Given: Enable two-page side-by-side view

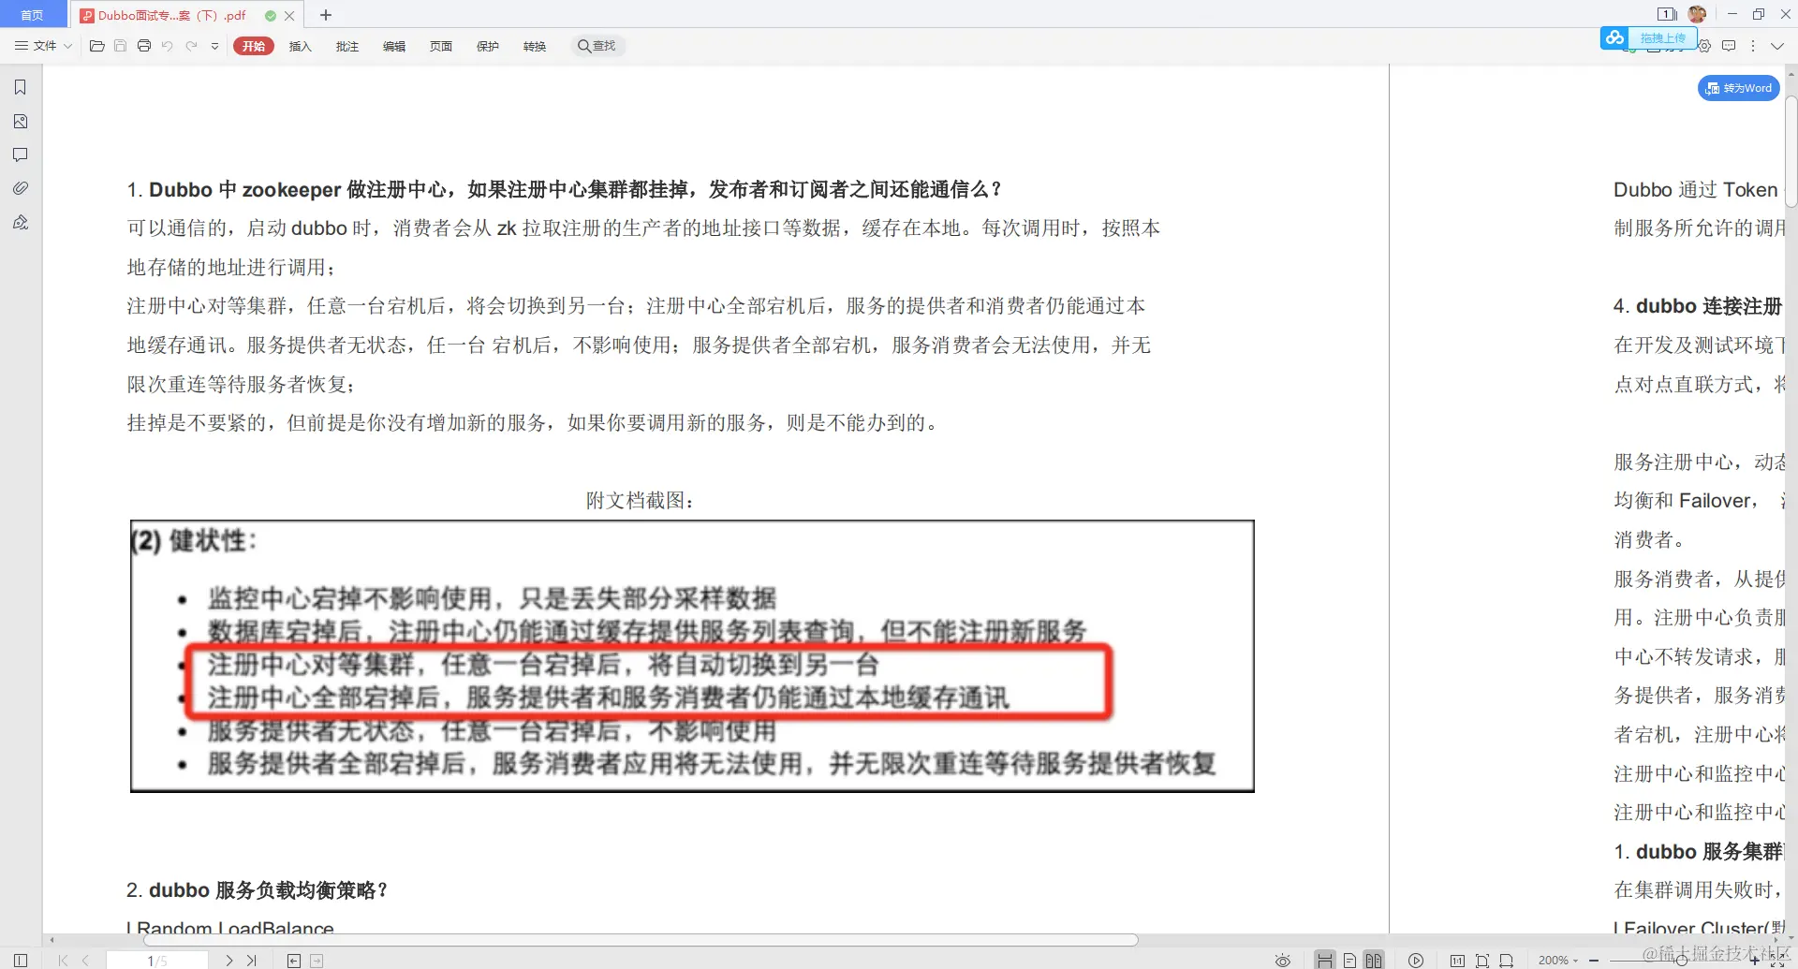Looking at the screenshot, I should click(1374, 960).
